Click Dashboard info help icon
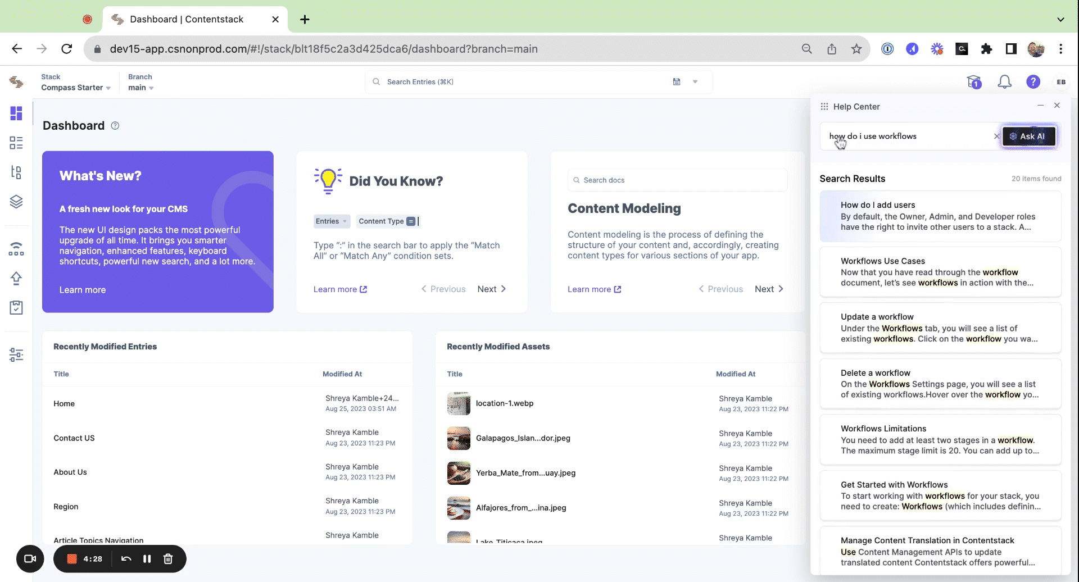Image resolution: width=1079 pixels, height=582 pixels. (x=115, y=126)
